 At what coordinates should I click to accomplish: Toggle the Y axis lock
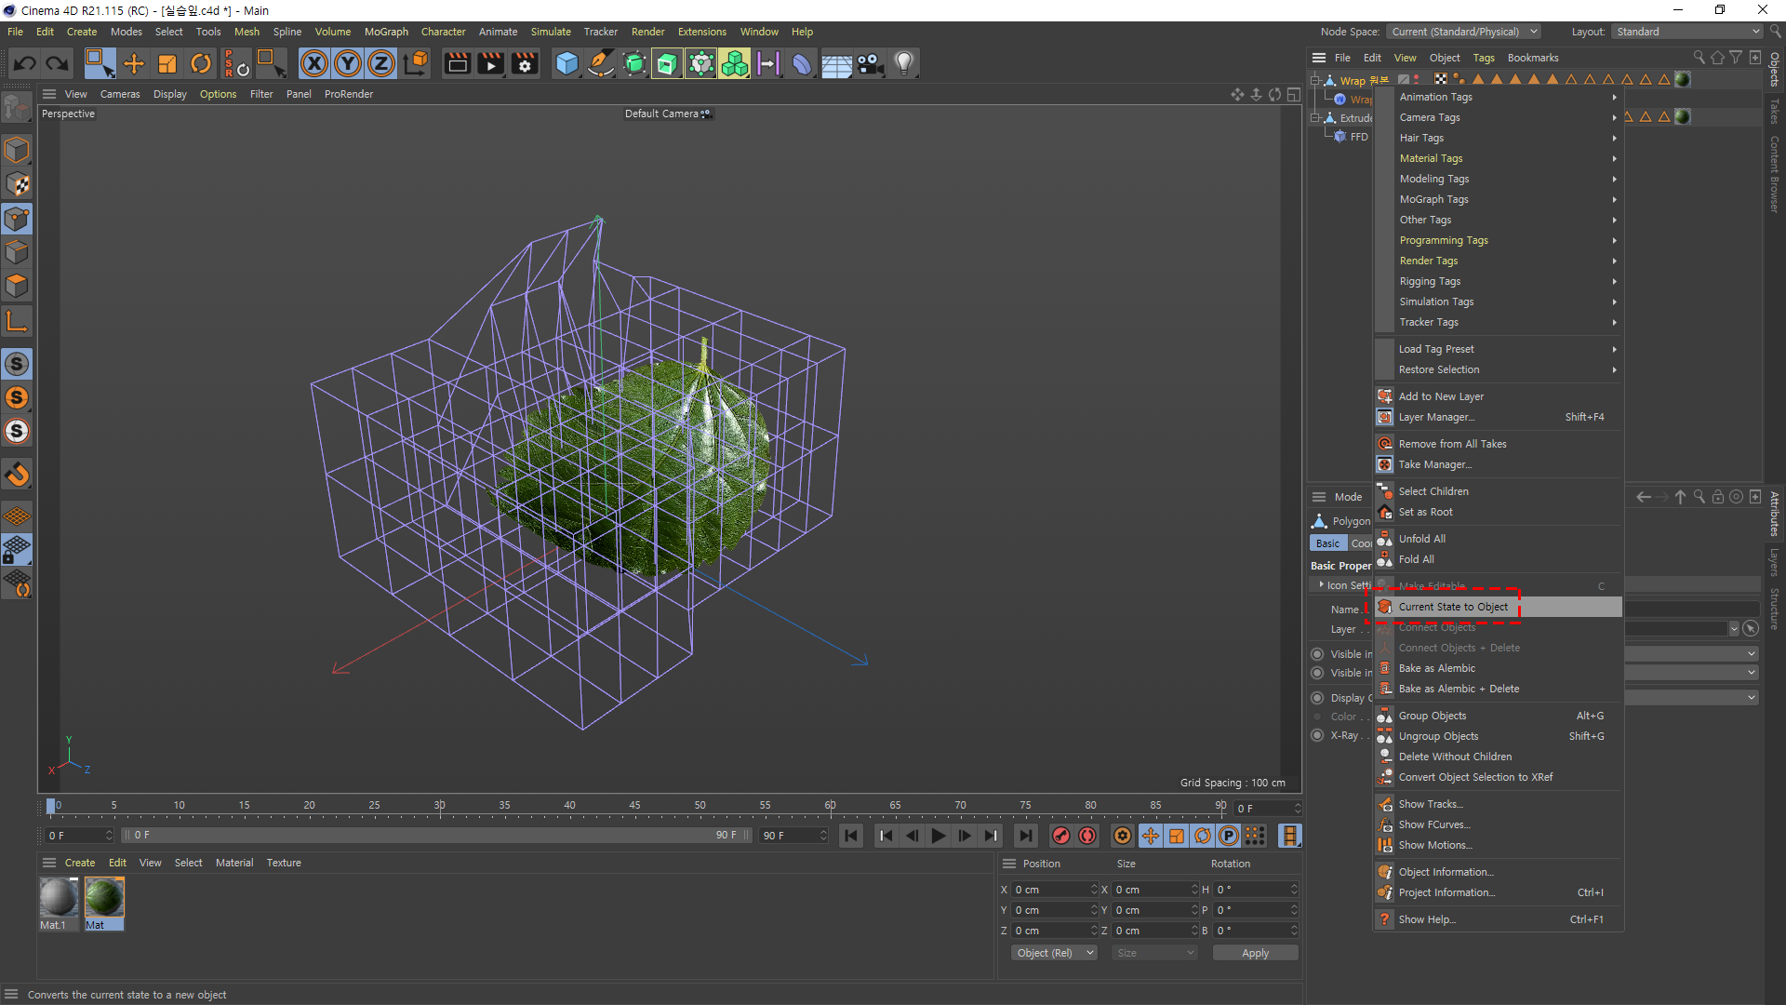pyautogui.click(x=348, y=63)
